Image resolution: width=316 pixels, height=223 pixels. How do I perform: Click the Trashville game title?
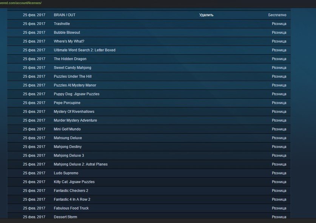(62, 24)
